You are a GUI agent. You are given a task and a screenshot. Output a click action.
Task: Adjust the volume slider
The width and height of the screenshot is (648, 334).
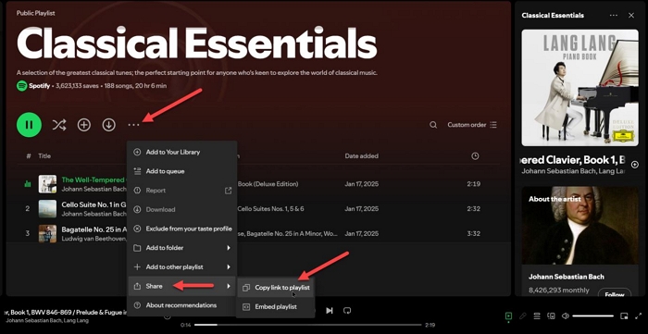[592, 315]
